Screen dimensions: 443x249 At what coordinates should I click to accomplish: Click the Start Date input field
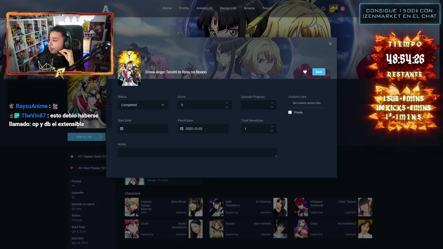coord(143,129)
